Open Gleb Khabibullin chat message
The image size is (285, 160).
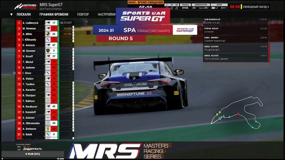[236, 21]
